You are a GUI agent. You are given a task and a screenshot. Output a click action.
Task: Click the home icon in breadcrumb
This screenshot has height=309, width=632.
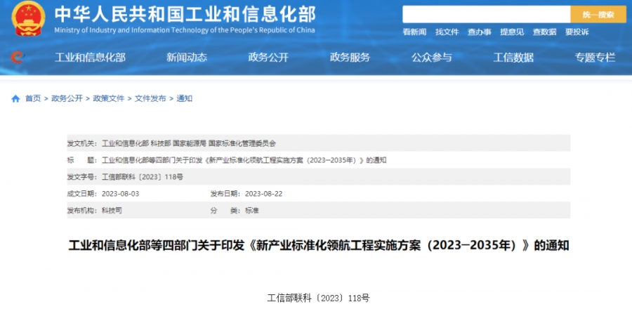(15, 99)
